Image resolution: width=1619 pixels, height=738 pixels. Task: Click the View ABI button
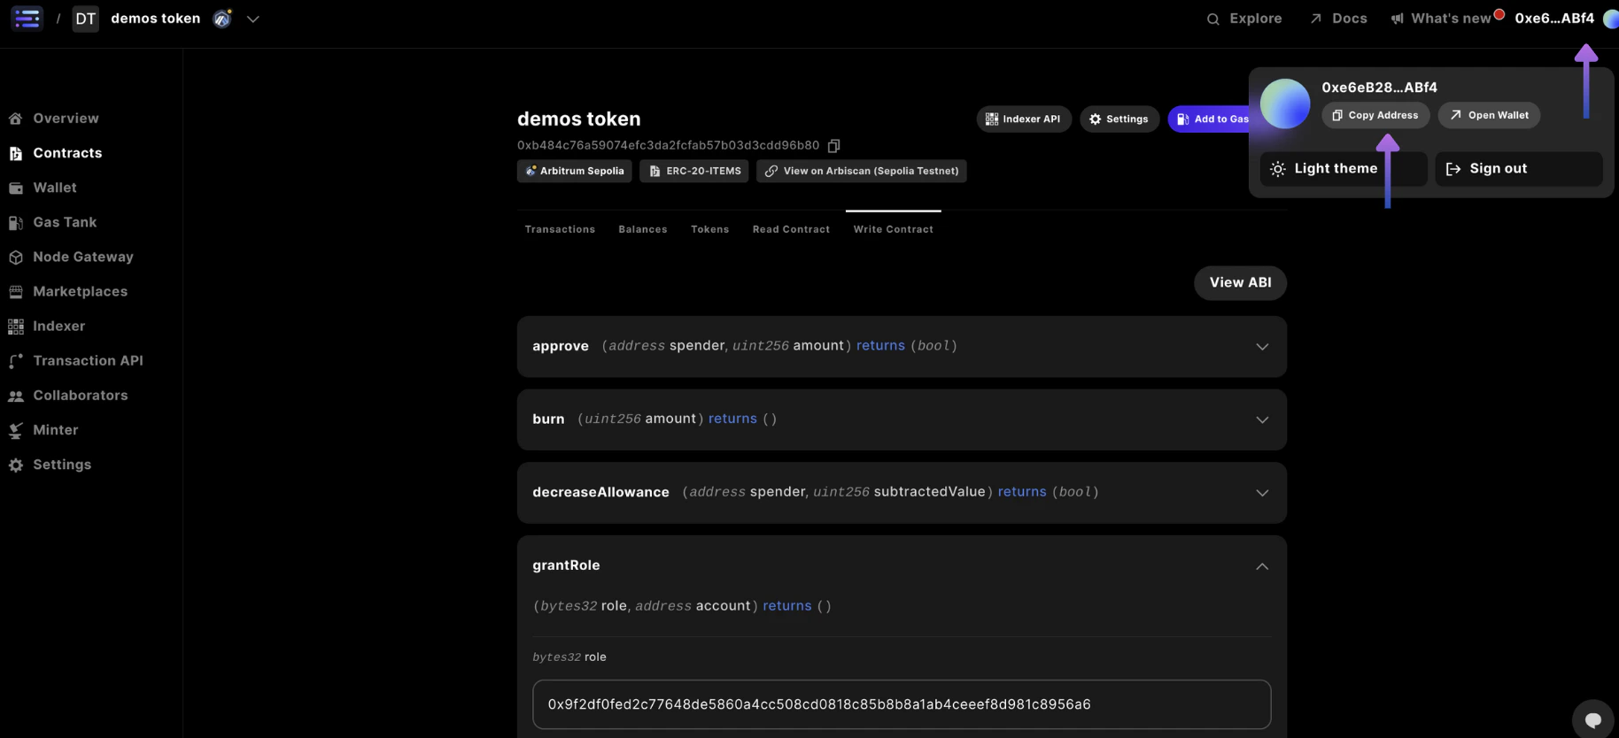coord(1240,283)
